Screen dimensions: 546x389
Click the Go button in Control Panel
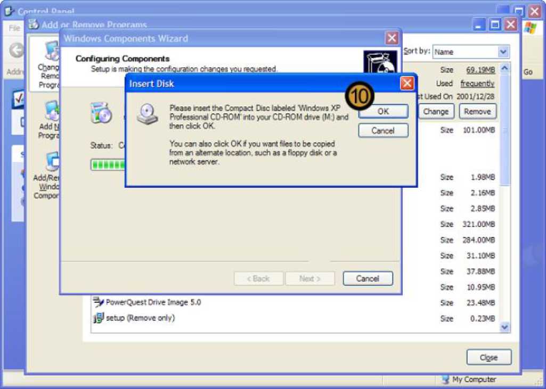(528, 72)
